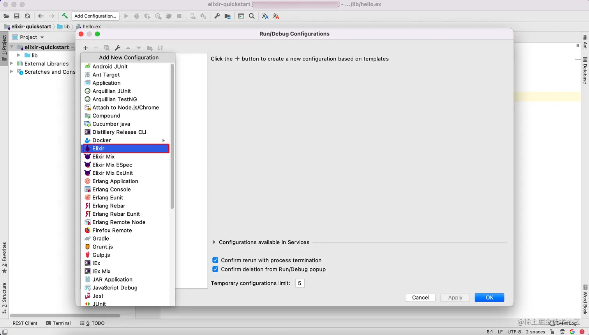Click the Back navigation arrow

click(x=41, y=16)
